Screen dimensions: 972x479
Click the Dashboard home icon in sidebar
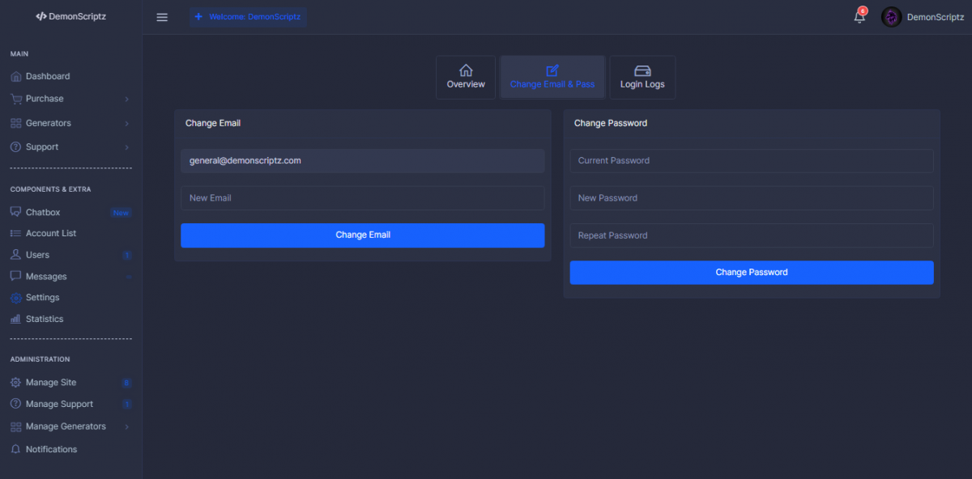(x=16, y=76)
